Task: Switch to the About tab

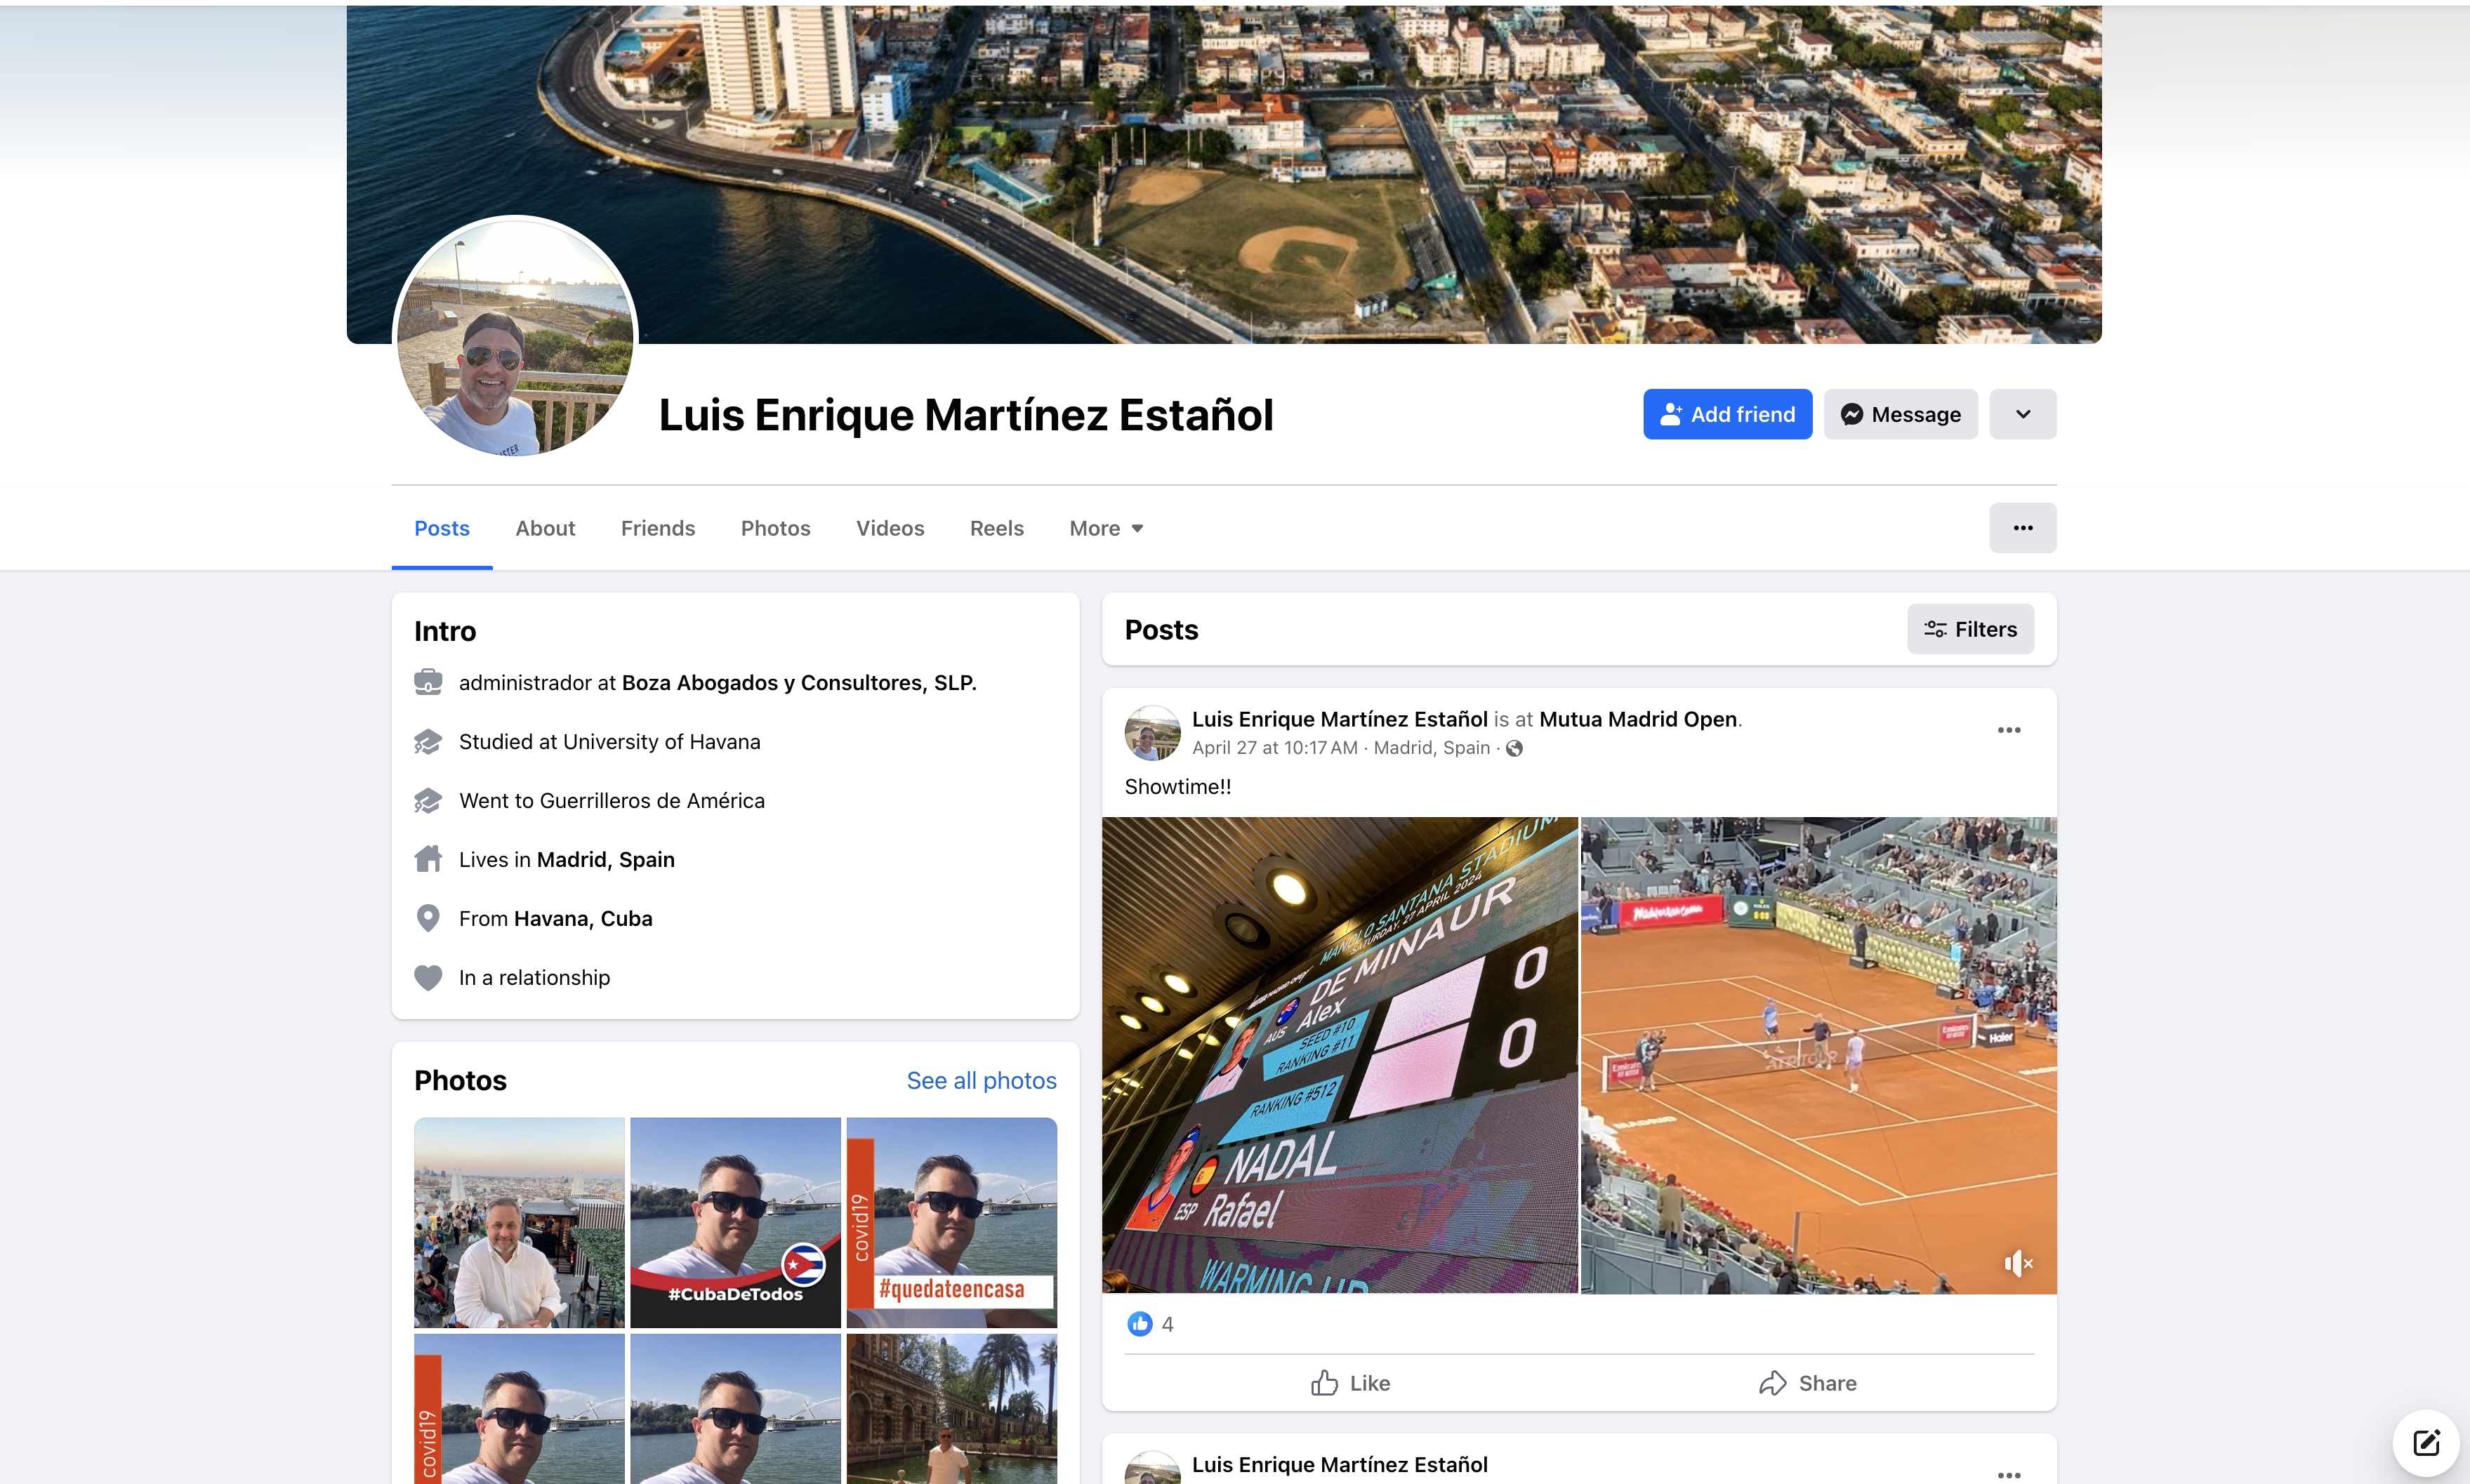Action: tap(545, 528)
